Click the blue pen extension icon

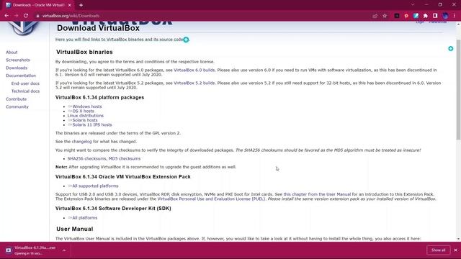(x=416, y=16)
